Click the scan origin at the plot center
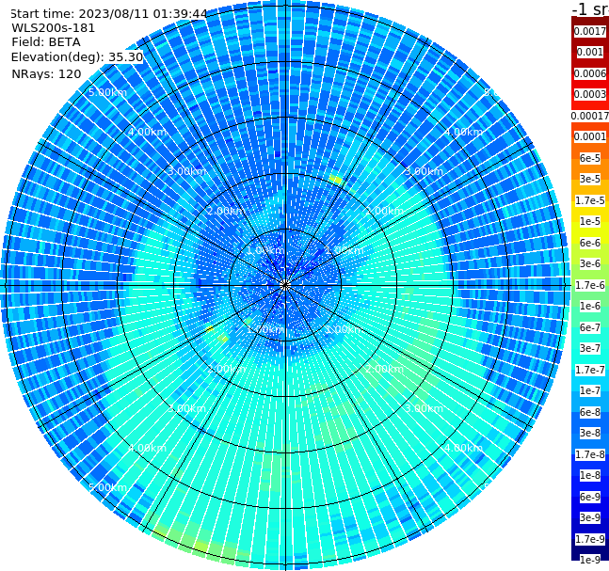This screenshot has width=609, height=571. pyautogui.click(x=285, y=286)
